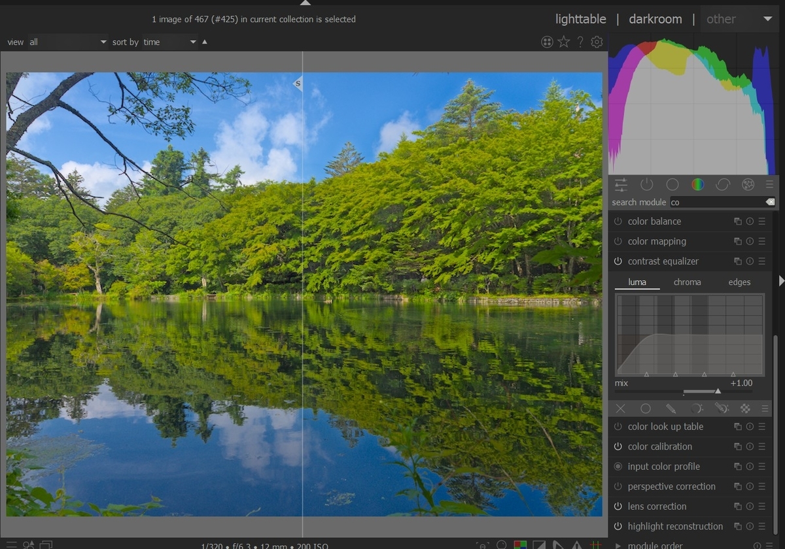The width and height of the screenshot is (785, 549).
Task: Open module groups presets menu
Action: pyautogui.click(x=769, y=185)
